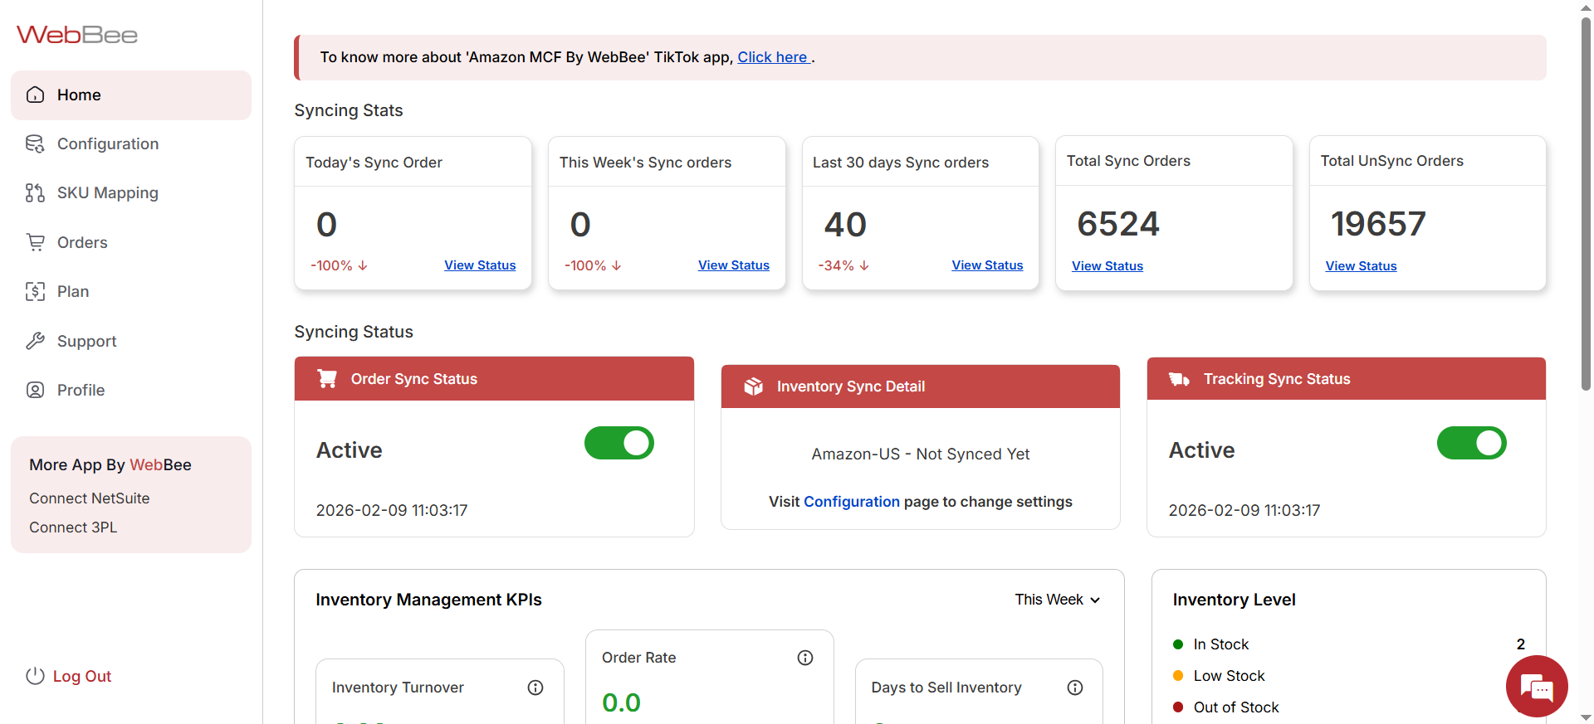Viewport: 1594px width, 724px height.
Task: Click the SKU Mapping sidebar icon
Action: 35,193
